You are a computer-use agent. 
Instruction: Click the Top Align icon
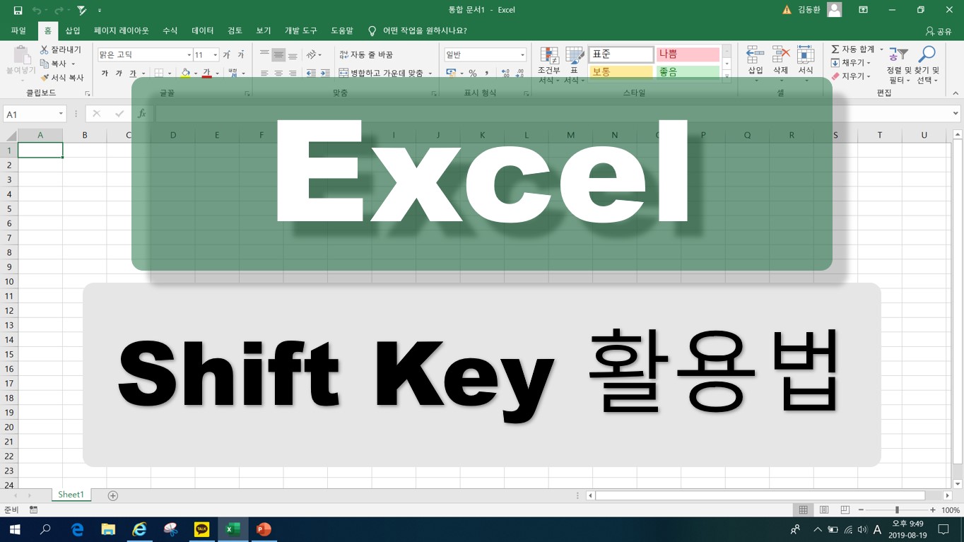pyautogui.click(x=264, y=54)
